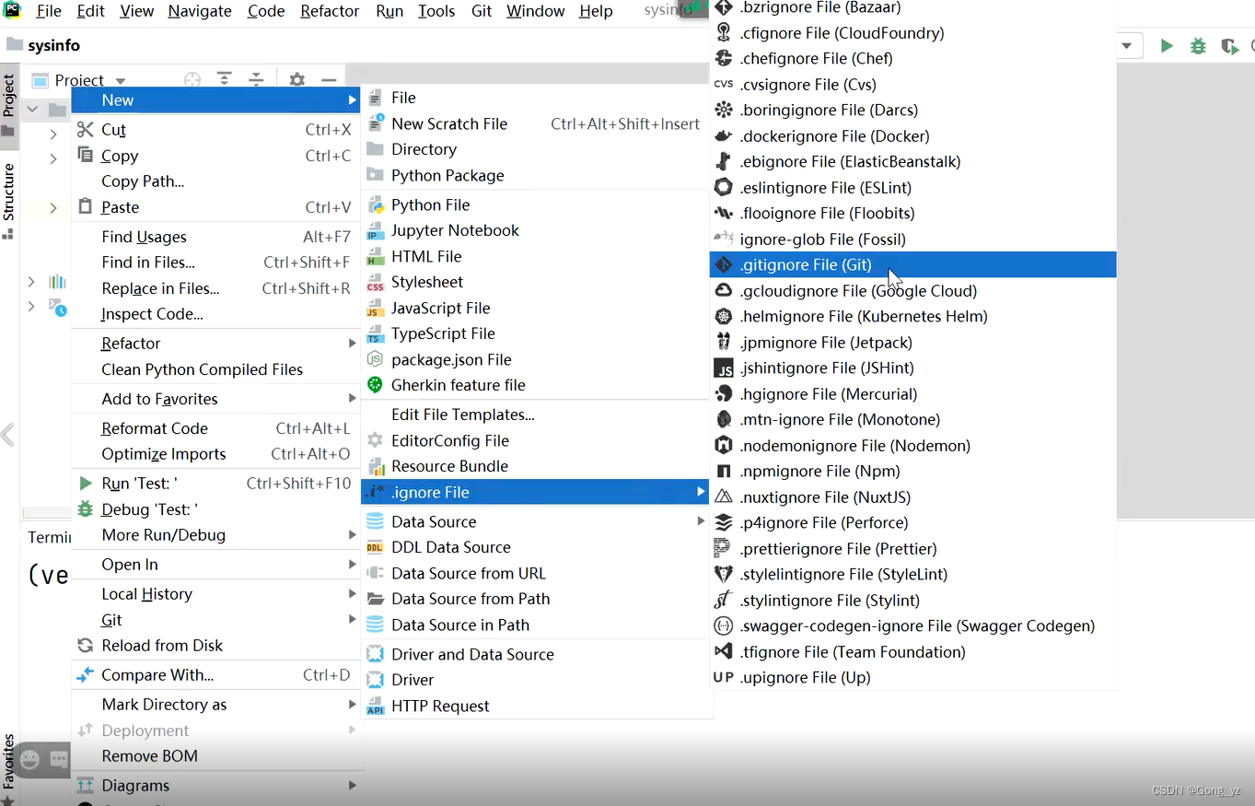Expand the Diagrams submenu arrow

tap(352, 785)
